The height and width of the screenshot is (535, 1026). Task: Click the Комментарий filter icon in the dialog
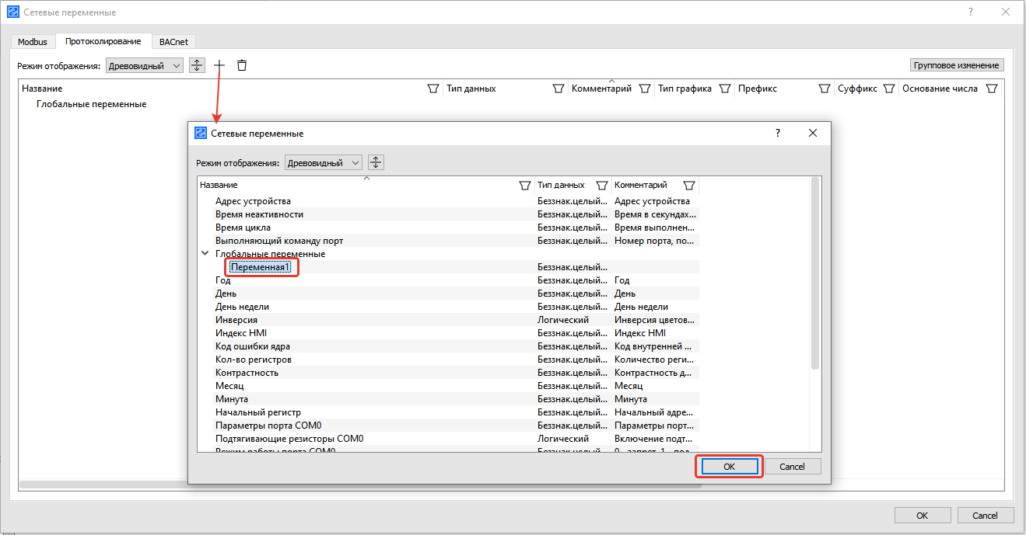click(688, 186)
